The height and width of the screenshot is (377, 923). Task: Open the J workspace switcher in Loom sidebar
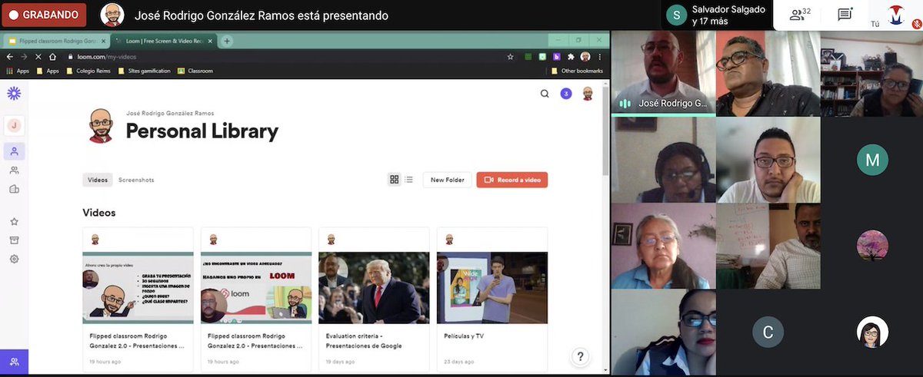(14, 125)
